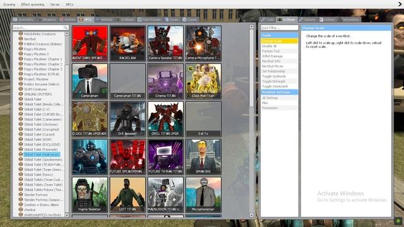404x227 pixels.
Task: Select Camera Speaker TITAN thumbnail
Action: tap(165, 43)
